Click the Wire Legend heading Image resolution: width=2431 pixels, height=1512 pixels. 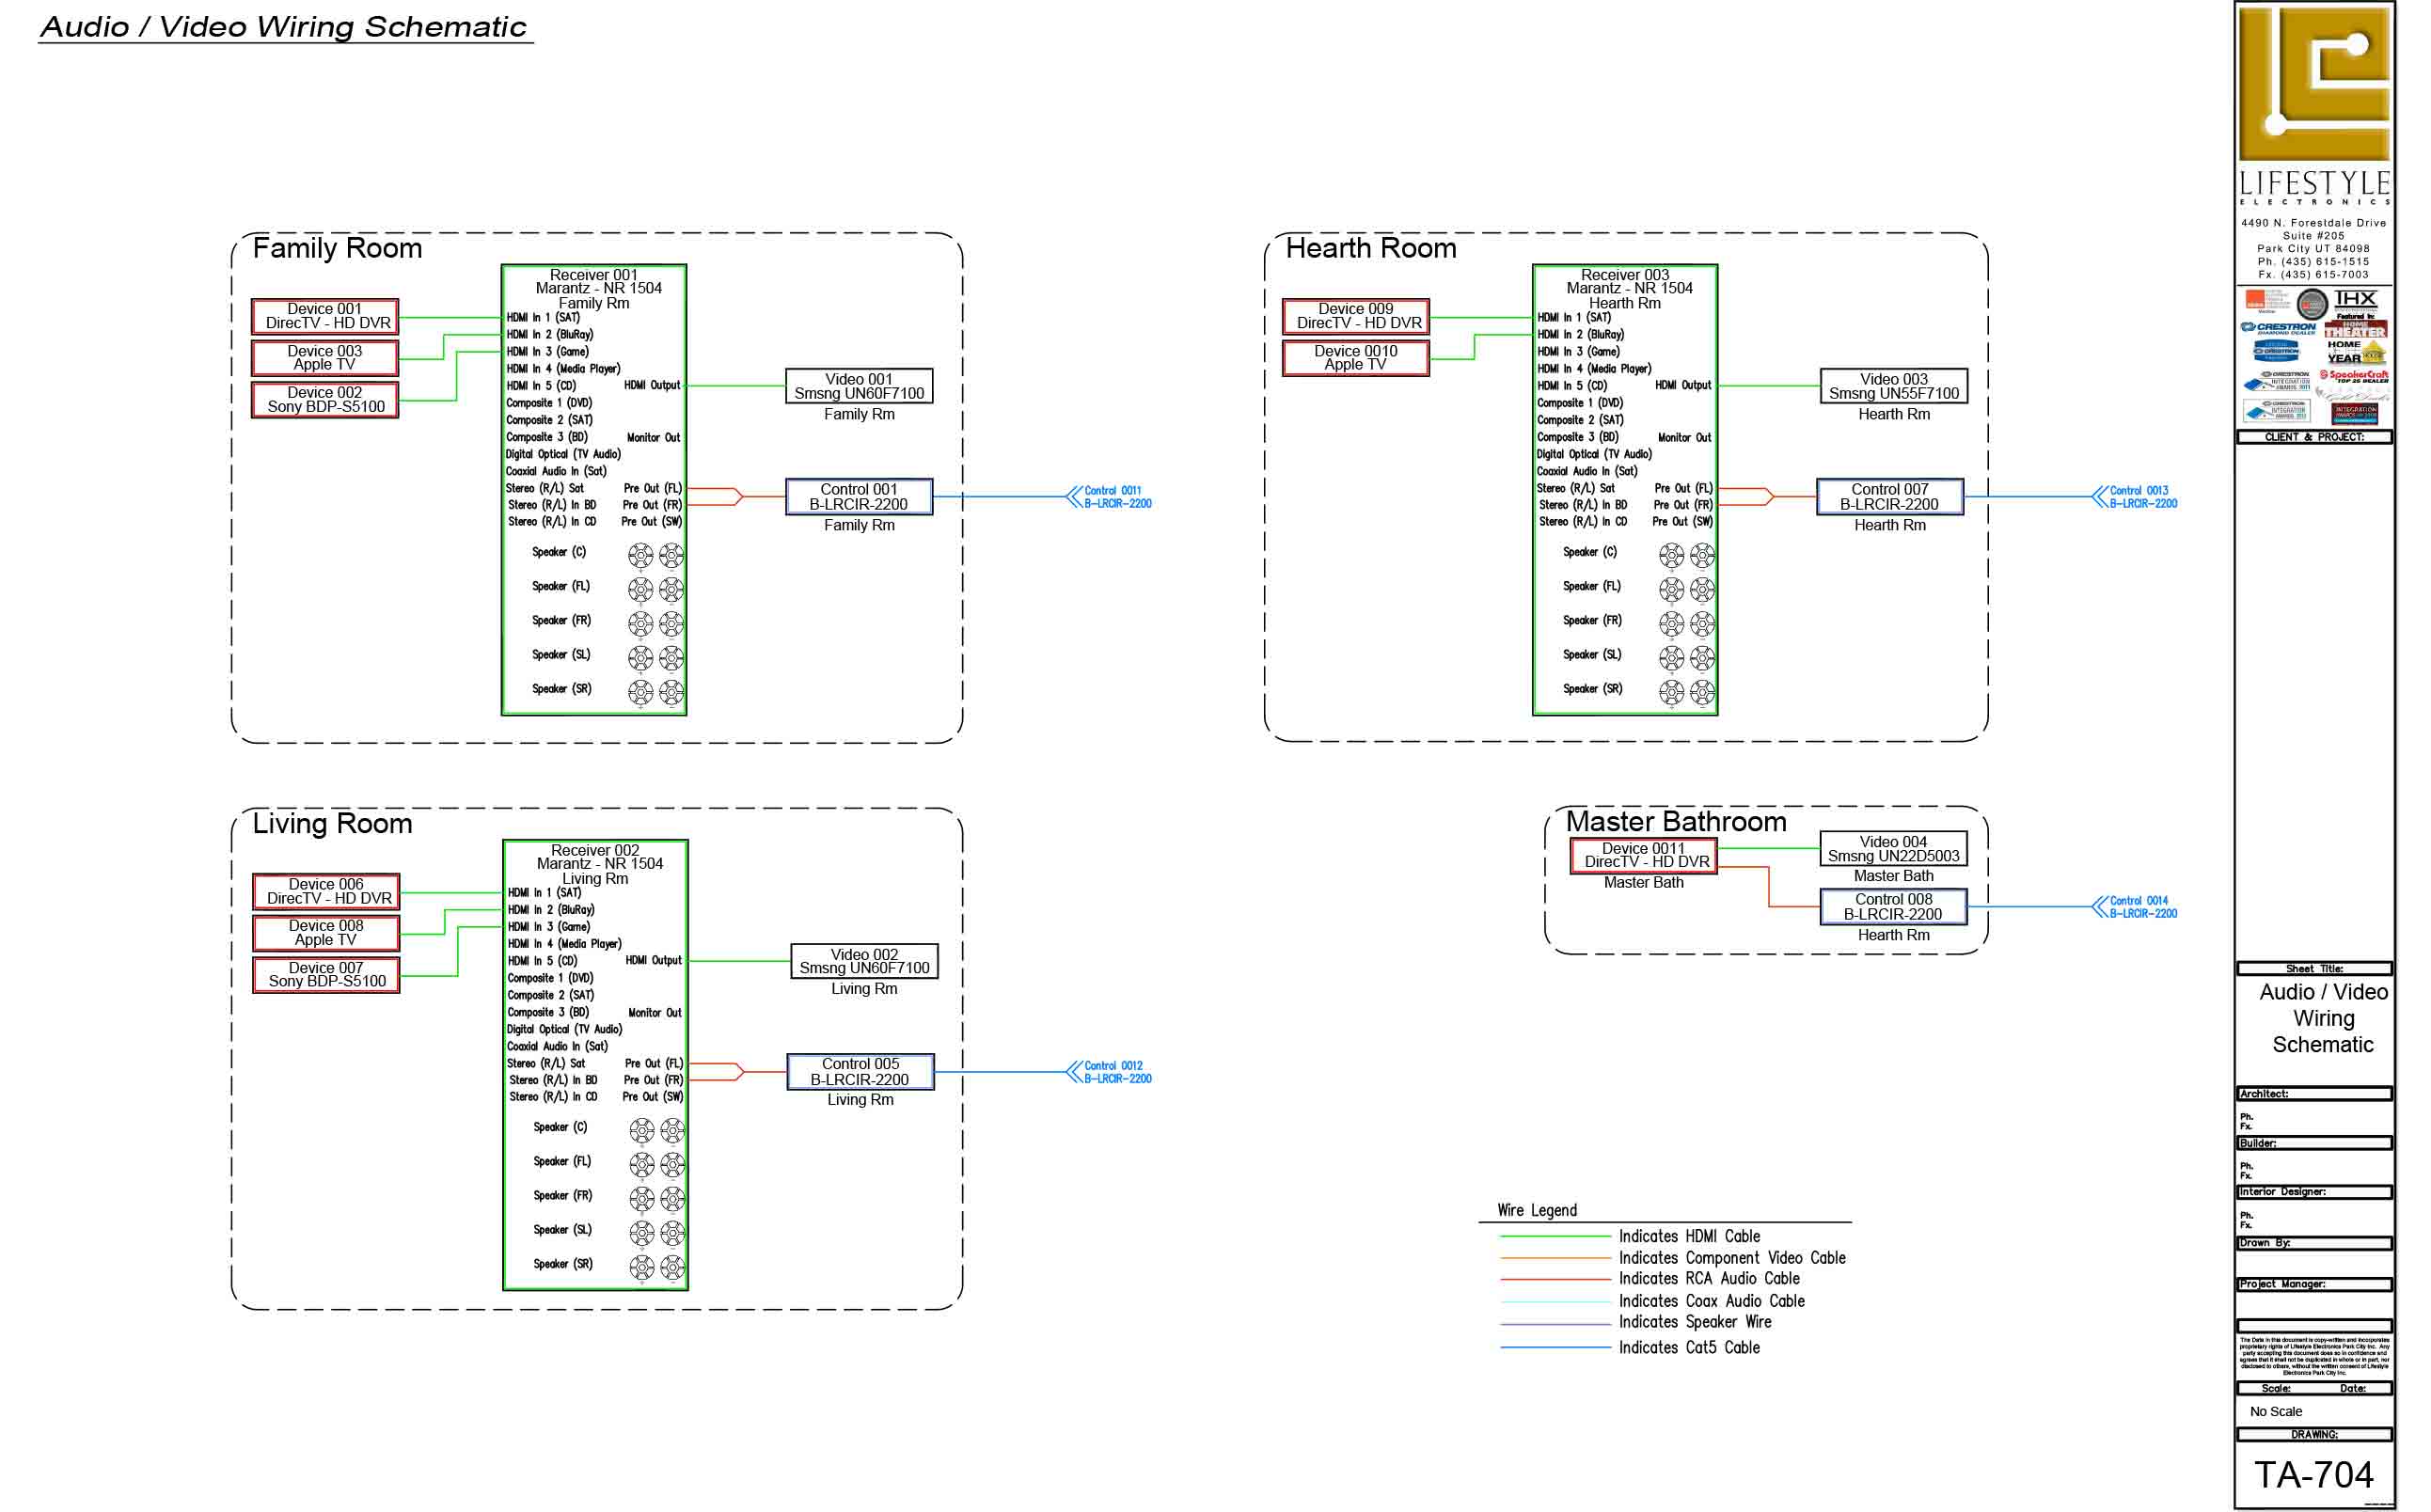tap(1537, 1211)
